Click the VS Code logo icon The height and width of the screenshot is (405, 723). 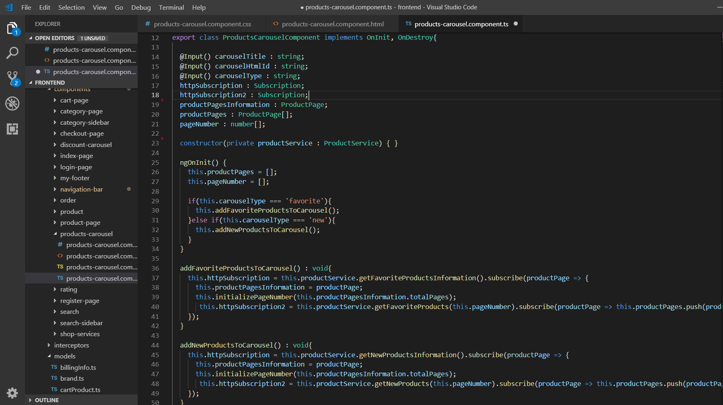[x=9, y=7]
